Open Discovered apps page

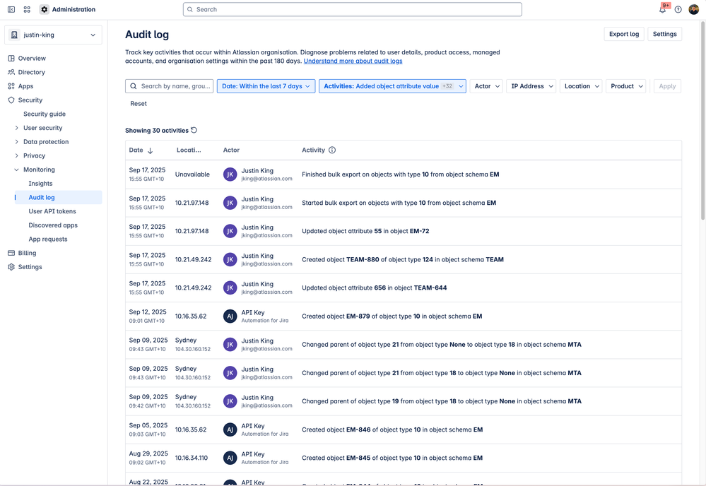pyautogui.click(x=53, y=225)
